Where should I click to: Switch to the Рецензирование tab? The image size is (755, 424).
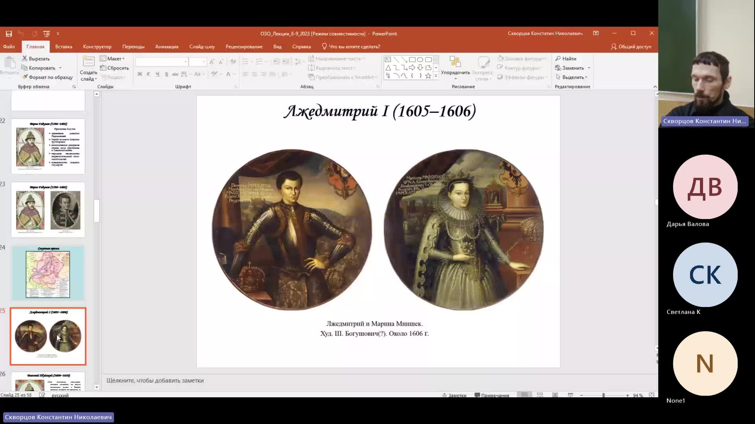[x=244, y=47]
